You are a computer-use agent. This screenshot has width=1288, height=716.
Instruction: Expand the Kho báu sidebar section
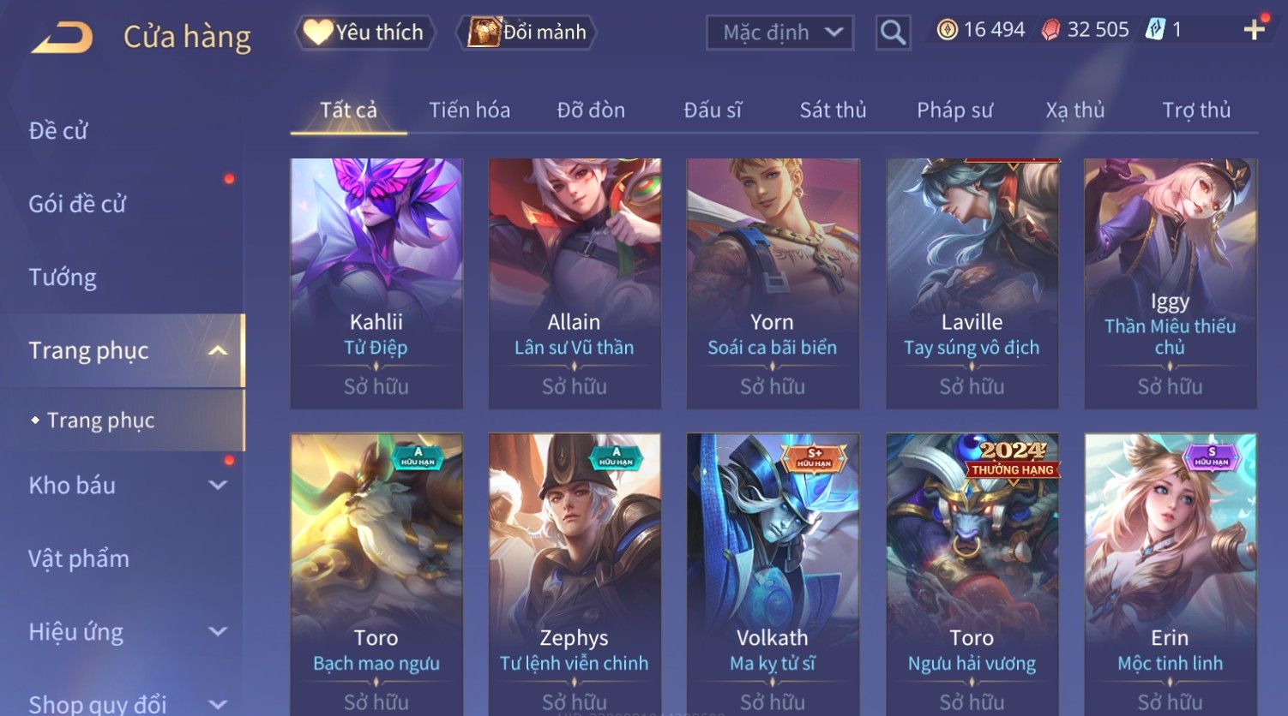click(x=219, y=485)
